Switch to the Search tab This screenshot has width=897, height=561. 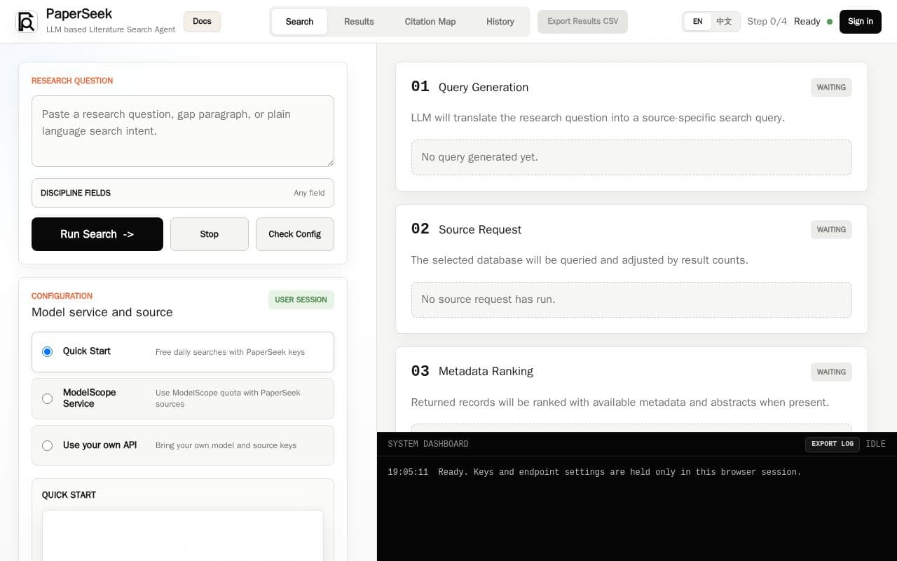299,22
